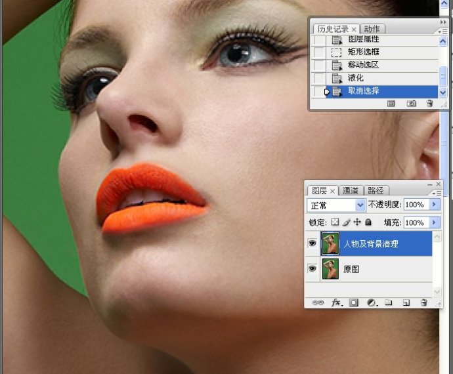Create new fill or adjustment layer

click(372, 302)
